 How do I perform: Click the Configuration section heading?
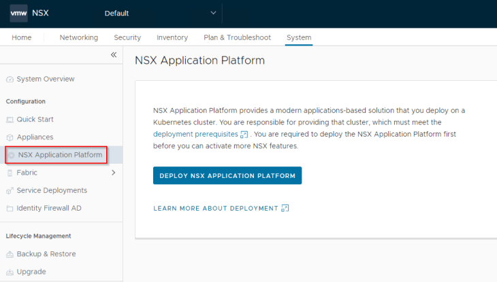coord(26,101)
